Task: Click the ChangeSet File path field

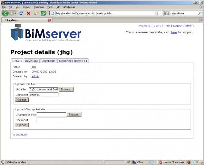Action: point(51,114)
